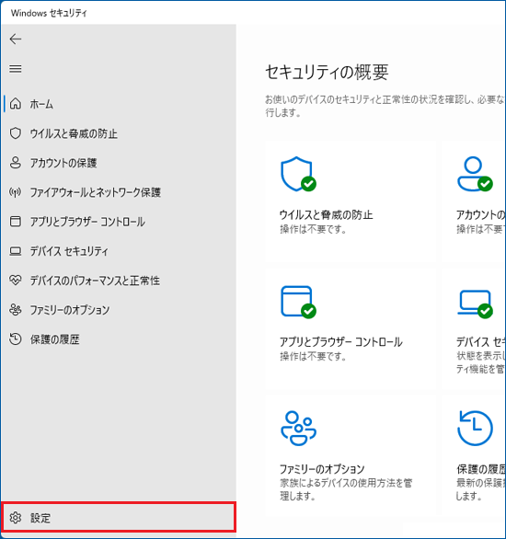Click the antenna icon for ファイアウォール

(16, 192)
